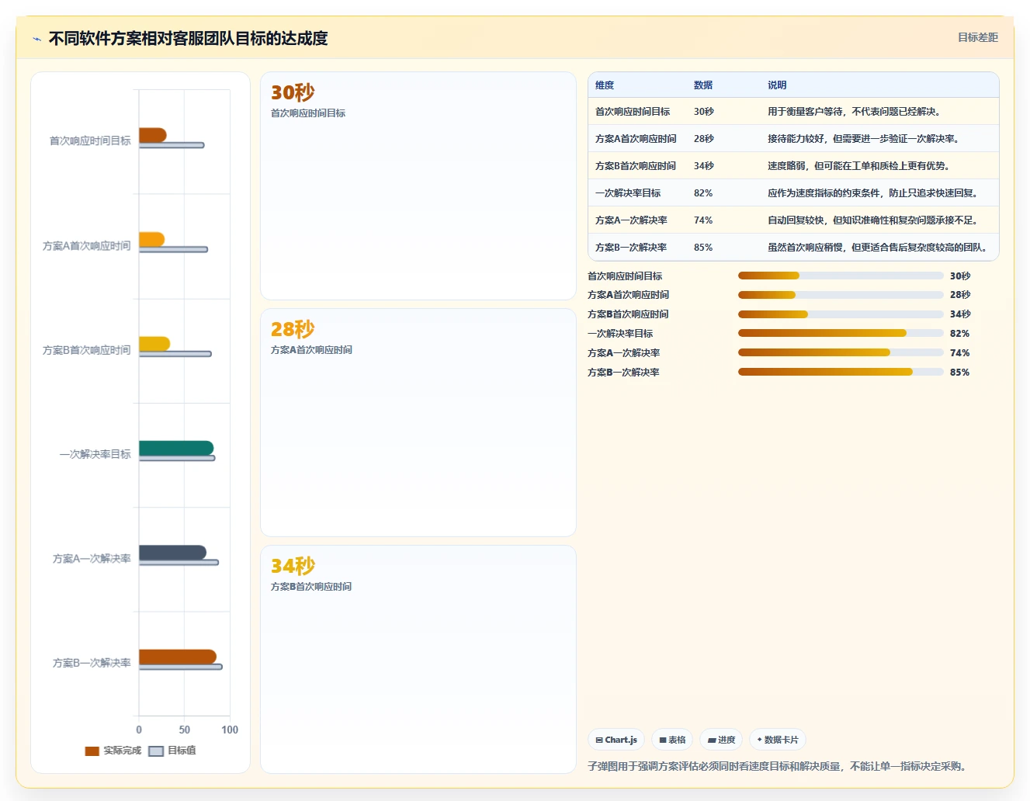Click the yellow 方案B首次响应时间 actual bar in chart
Screen dimensions: 1030x801
point(154,344)
